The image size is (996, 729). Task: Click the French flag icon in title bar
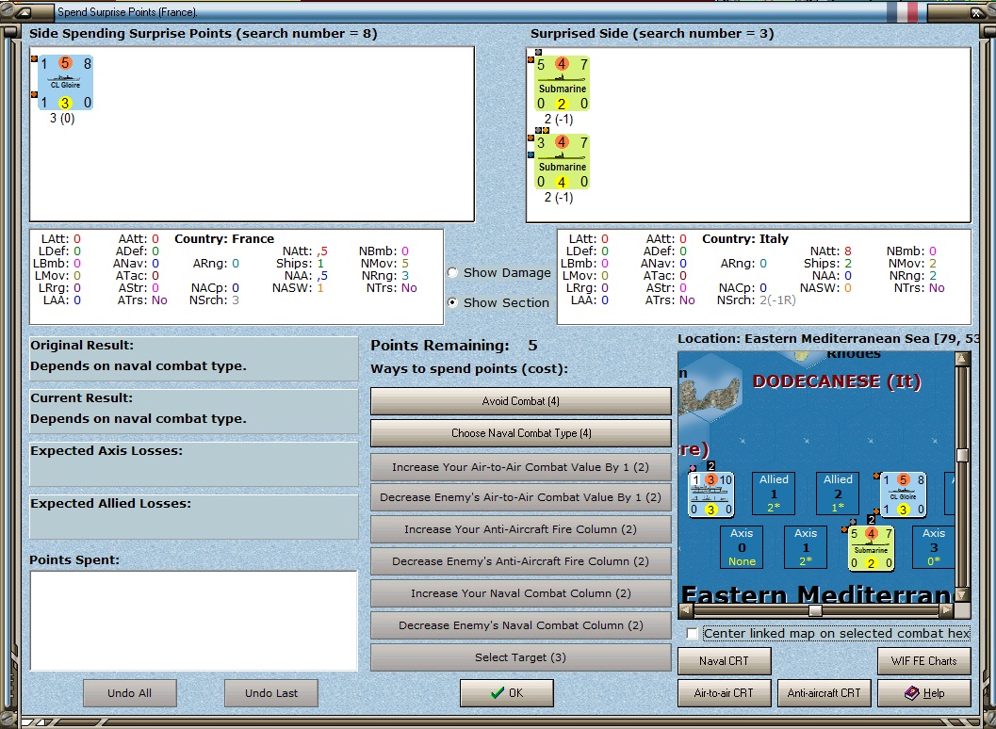pyautogui.click(x=904, y=12)
